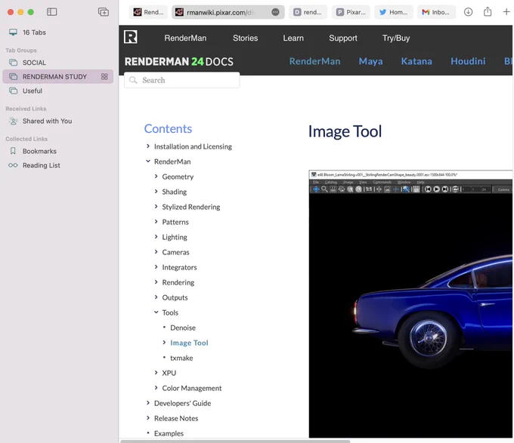This screenshot has height=443, width=514.
Task: Open the Denoise page
Action: tap(183, 328)
